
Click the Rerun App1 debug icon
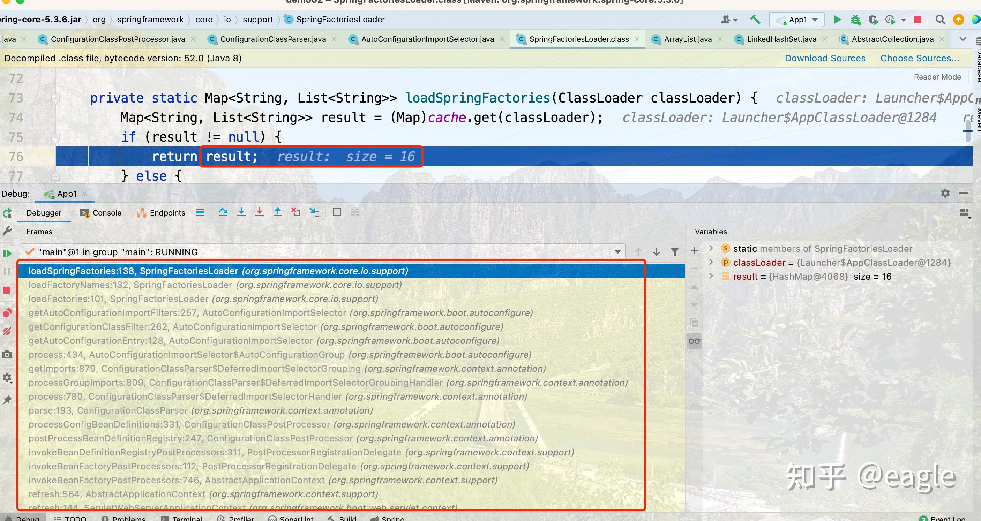(7, 213)
